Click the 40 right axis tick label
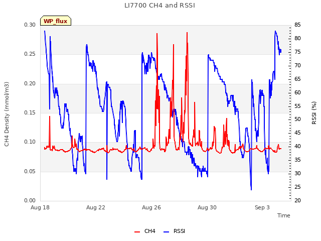321x241 pixels. pyautogui.click(x=297, y=146)
